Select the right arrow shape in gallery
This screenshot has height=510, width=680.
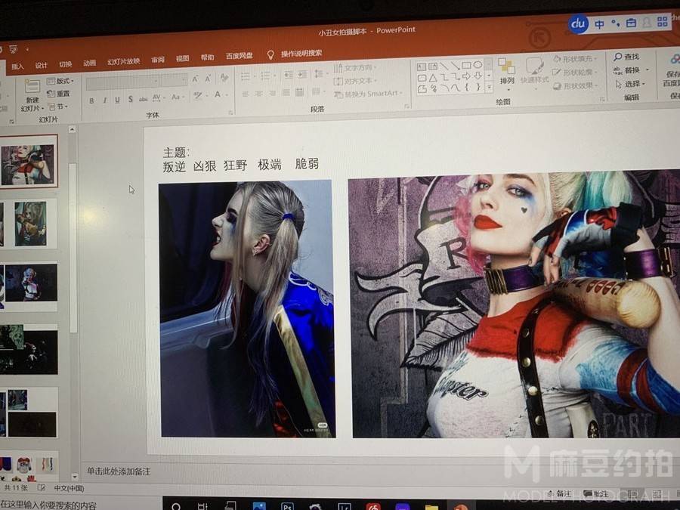466,76
